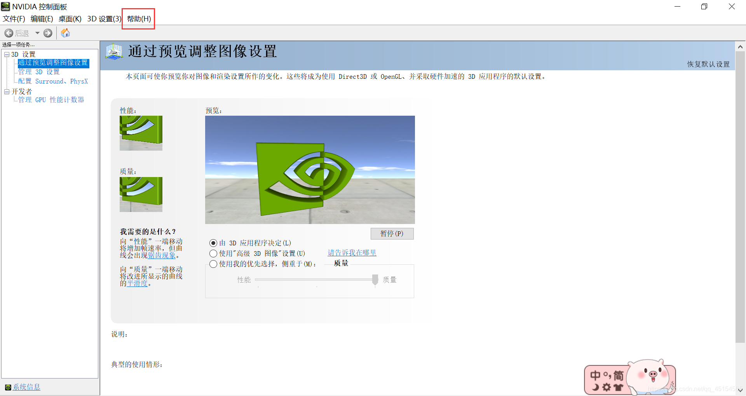The image size is (746, 396).
Task: Open the Home icon in toolbar
Action: tap(65, 33)
